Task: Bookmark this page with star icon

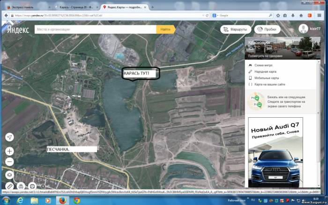Action: (278, 15)
